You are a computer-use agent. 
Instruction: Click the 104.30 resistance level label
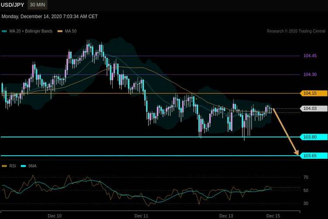click(310, 75)
